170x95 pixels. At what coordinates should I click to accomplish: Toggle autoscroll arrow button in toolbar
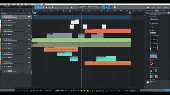[x=109, y=7]
